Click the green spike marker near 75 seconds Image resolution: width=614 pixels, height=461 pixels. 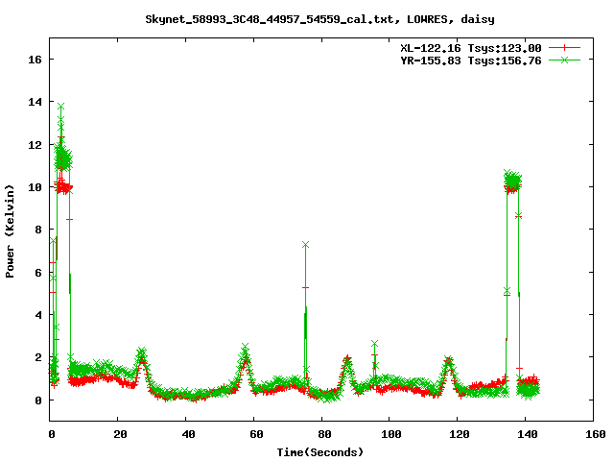305,245
